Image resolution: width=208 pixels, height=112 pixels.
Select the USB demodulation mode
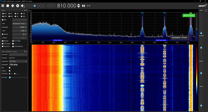tap(21, 14)
